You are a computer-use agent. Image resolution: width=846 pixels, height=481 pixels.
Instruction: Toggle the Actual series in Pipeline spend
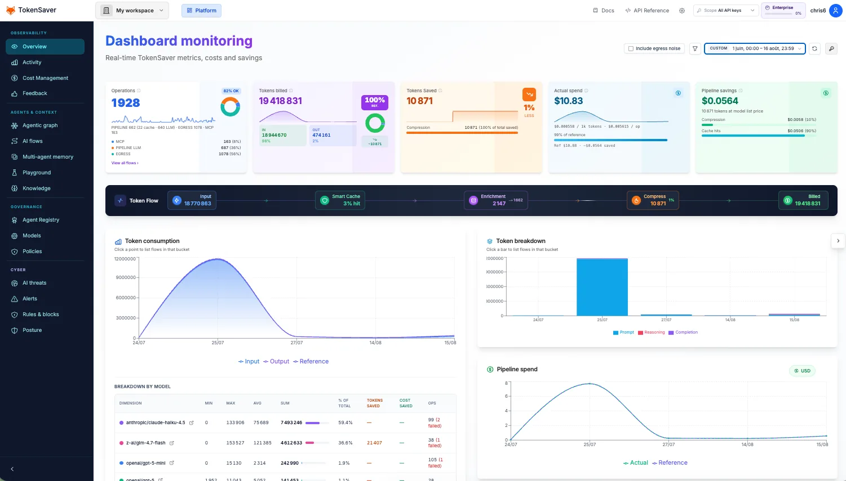click(635, 463)
